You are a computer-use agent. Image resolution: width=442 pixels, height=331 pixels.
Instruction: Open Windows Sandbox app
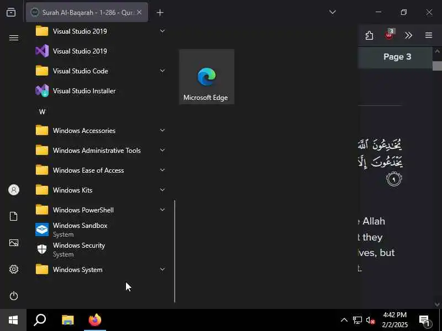[99, 229]
